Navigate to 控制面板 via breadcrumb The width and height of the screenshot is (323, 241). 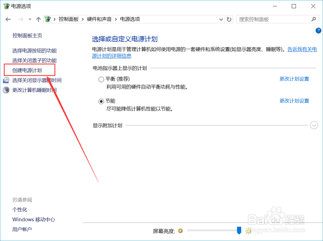(x=69, y=19)
